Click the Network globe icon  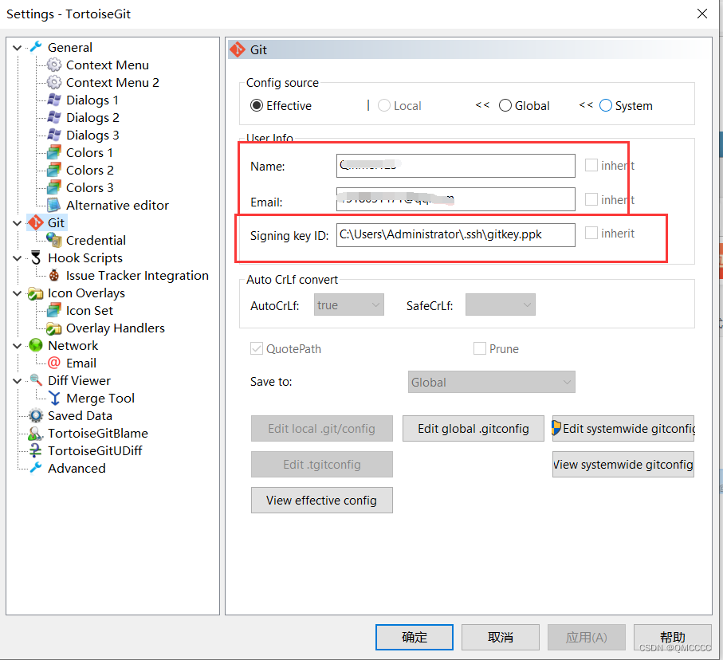pos(36,345)
